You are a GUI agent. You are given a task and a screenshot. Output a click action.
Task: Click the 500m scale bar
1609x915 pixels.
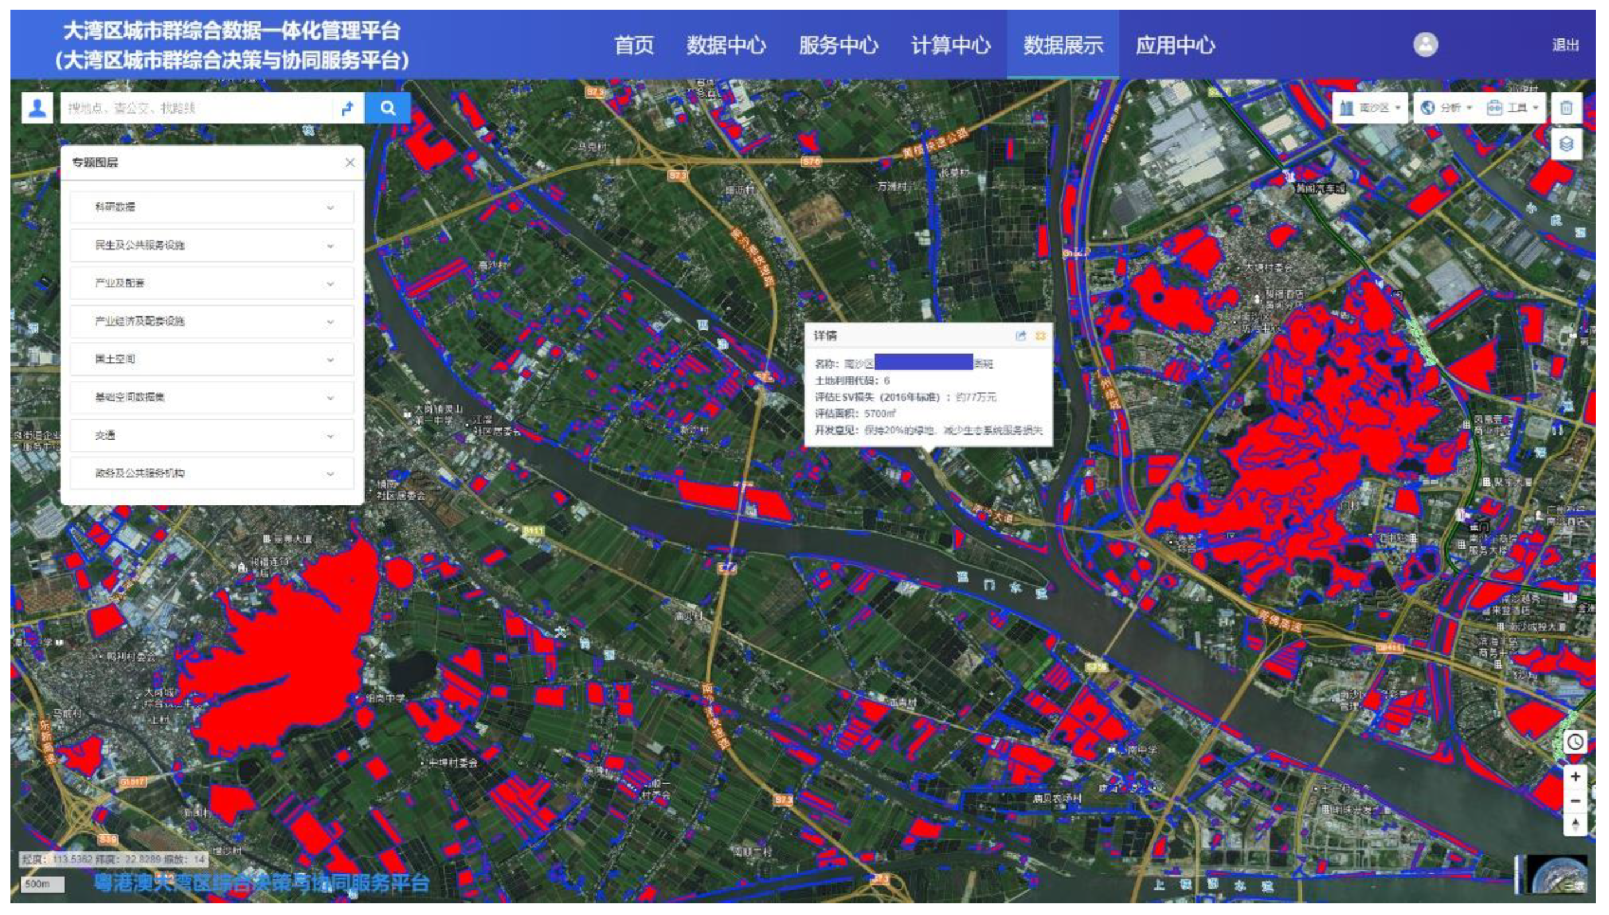tap(43, 884)
